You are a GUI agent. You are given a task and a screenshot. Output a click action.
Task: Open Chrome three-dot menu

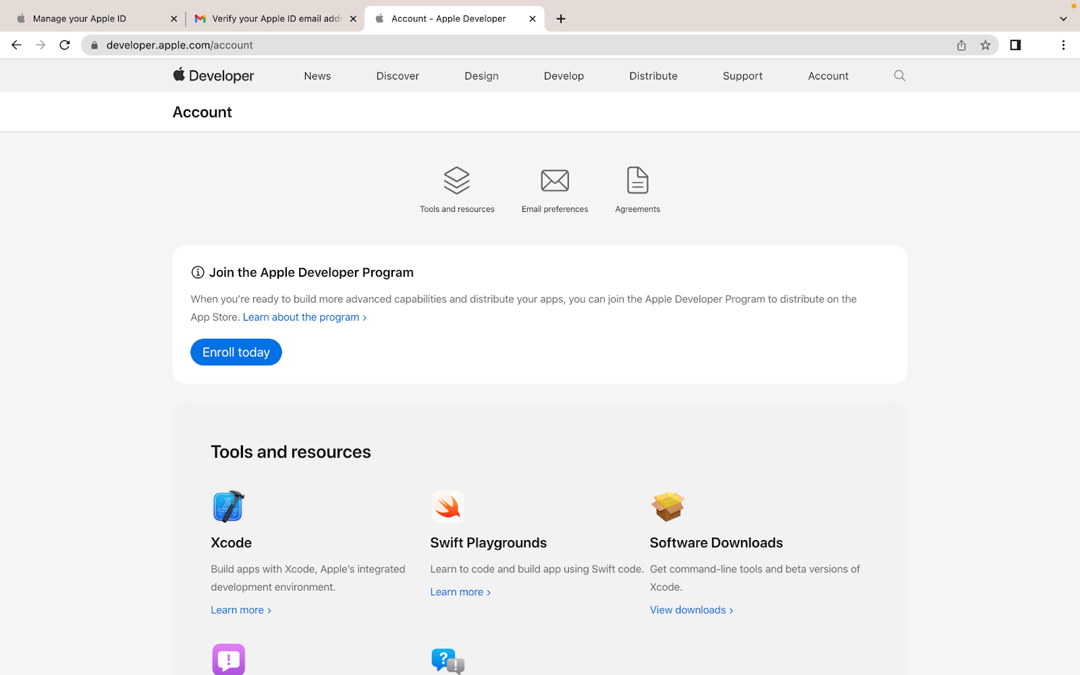click(x=1063, y=45)
